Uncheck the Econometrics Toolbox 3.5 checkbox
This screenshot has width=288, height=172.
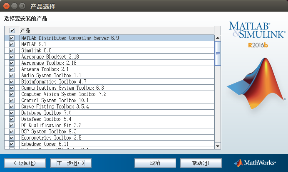click(12, 138)
